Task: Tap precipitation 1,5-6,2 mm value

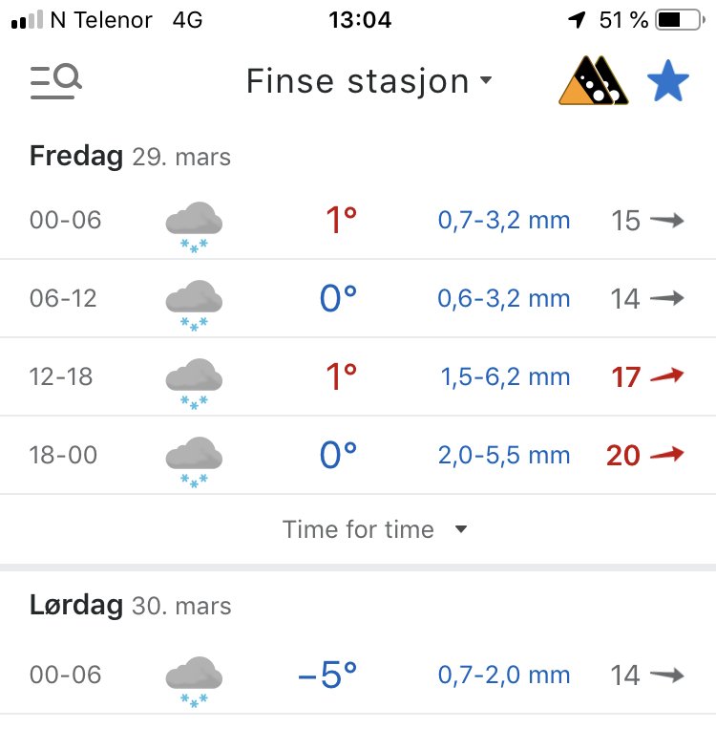Action: point(505,377)
